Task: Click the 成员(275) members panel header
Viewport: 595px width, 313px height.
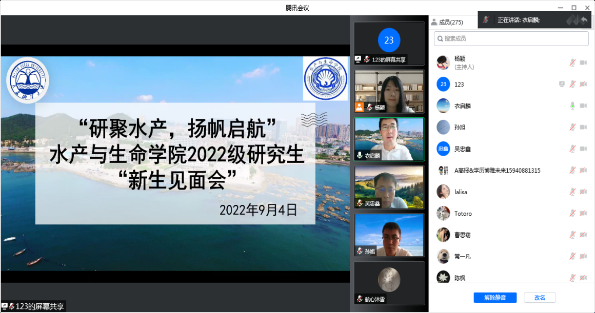Action: 447,22
